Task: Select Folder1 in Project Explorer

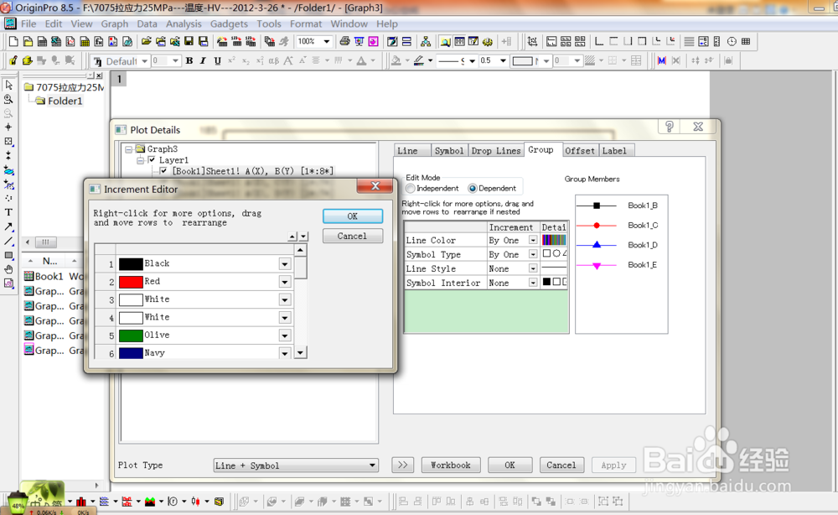Action: pos(65,101)
